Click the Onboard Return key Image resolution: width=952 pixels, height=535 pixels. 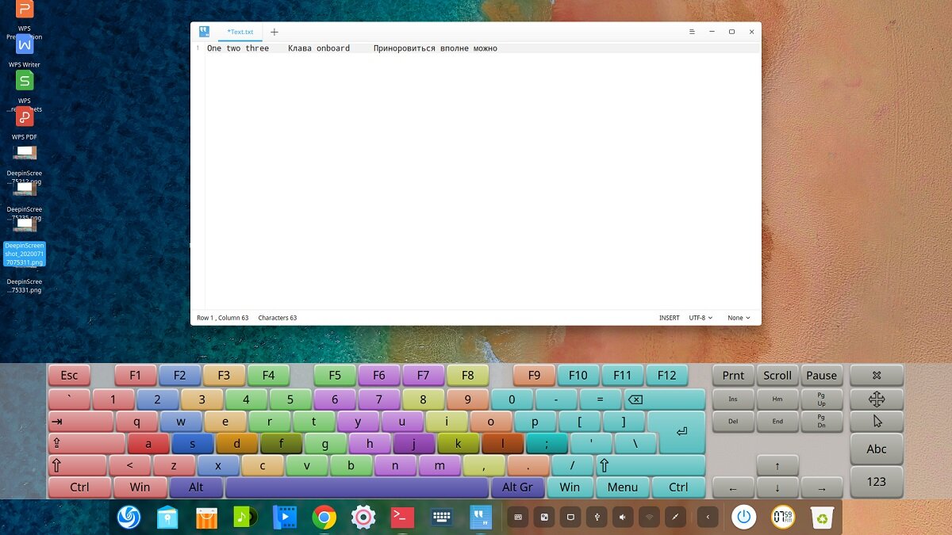[x=680, y=432]
